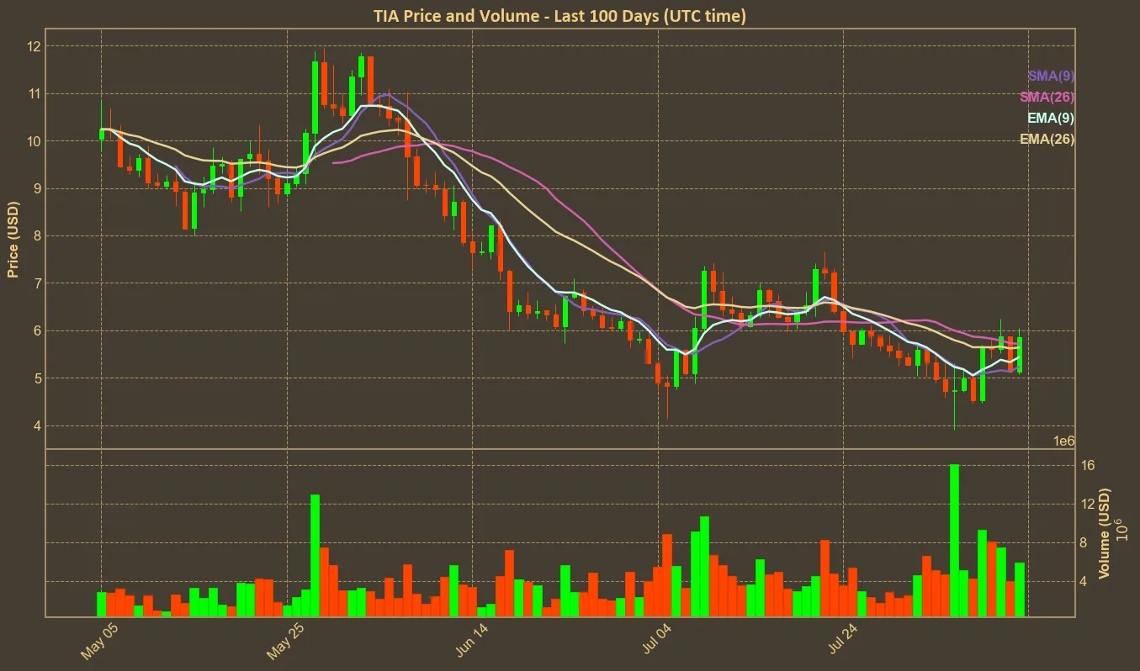
Task: Click price axis value 4
Action: click(x=36, y=426)
